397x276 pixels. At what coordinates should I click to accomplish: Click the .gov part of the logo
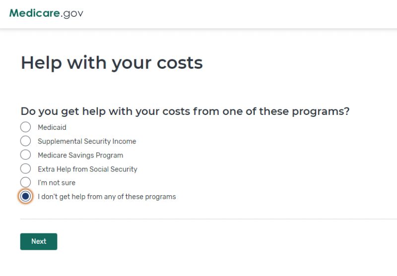pos(72,14)
